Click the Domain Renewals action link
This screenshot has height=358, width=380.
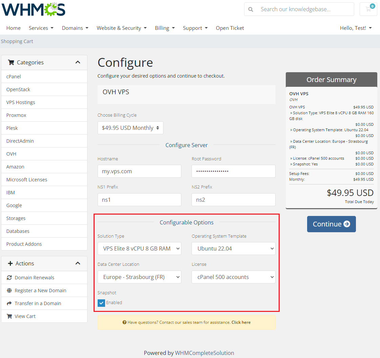click(x=44, y=278)
